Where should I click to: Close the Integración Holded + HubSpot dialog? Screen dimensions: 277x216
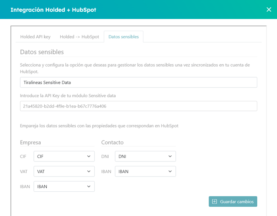(x=269, y=10)
